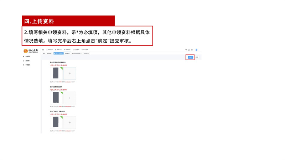The width and height of the screenshot is (285, 160).
Task: Click the pencil-edit icon in left sidebar
Action: (x=24, y=61)
